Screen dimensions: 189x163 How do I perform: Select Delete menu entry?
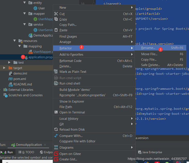click(x=94, y=66)
